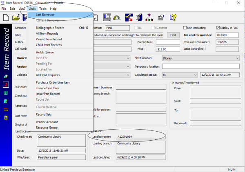Click the Temporary location input field
This screenshot has height=172, width=245.
click(200, 66)
